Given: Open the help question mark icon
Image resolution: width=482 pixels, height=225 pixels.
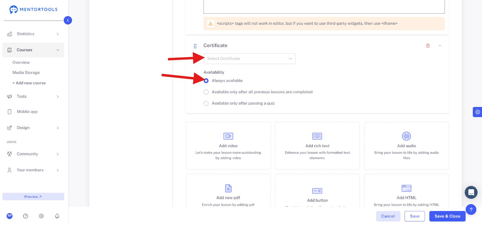Looking at the screenshot, I should pos(26,216).
